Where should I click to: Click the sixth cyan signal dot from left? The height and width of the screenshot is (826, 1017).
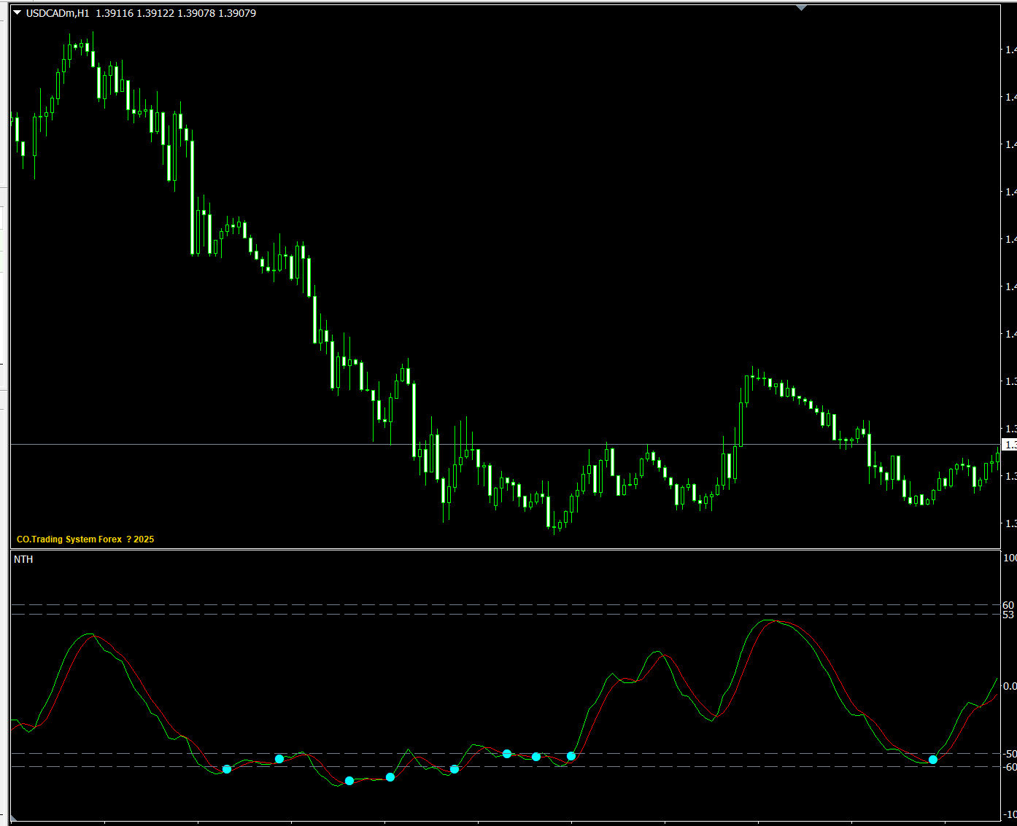point(507,753)
